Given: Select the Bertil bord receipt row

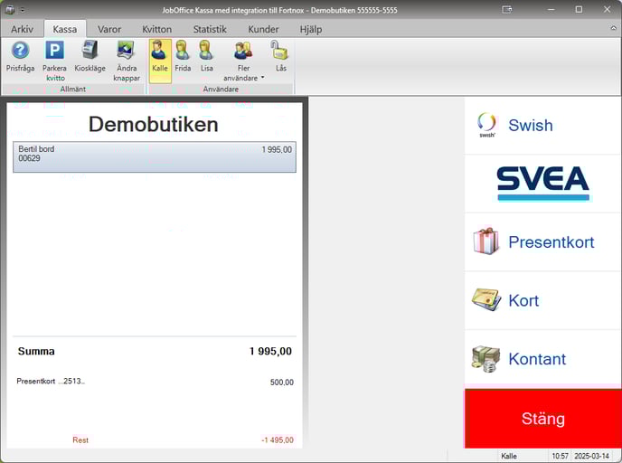Looking at the screenshot, I should click(155, 156).
